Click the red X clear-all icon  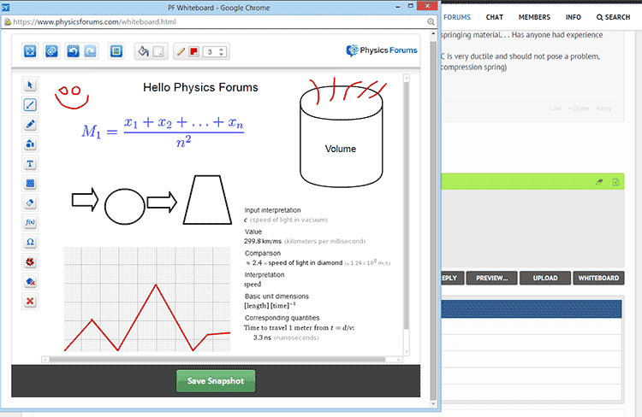point(30,302)
